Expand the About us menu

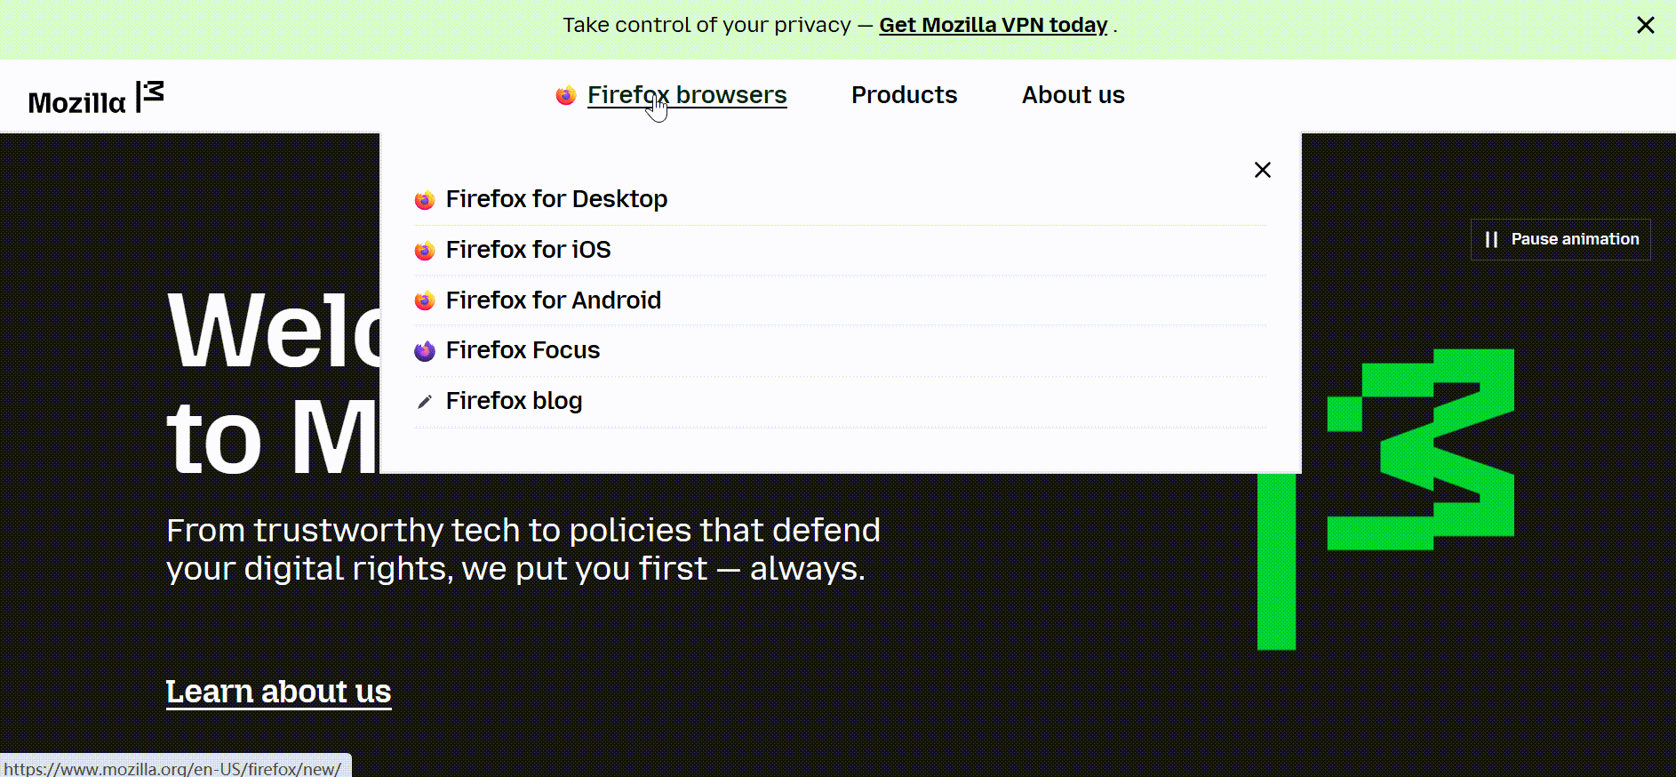tap(1073, 95)
